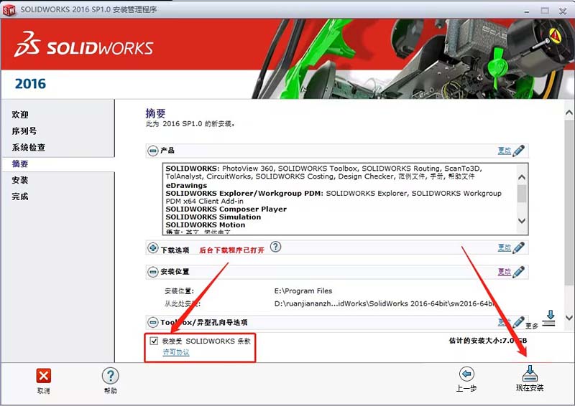Click the Install Now (现在安装) download icon
This screenshot has height=406, width=575.
(530, 374)
